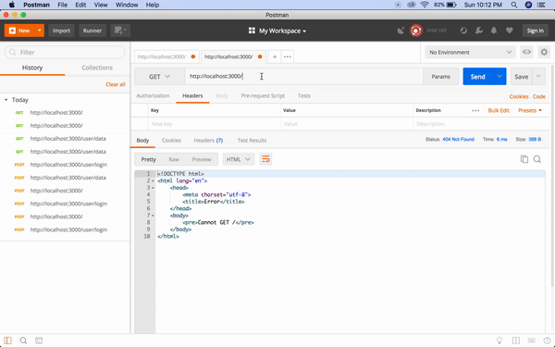555x347 pixels.
Task: Send the request with Send button
Action: click(x=477, y=77)
